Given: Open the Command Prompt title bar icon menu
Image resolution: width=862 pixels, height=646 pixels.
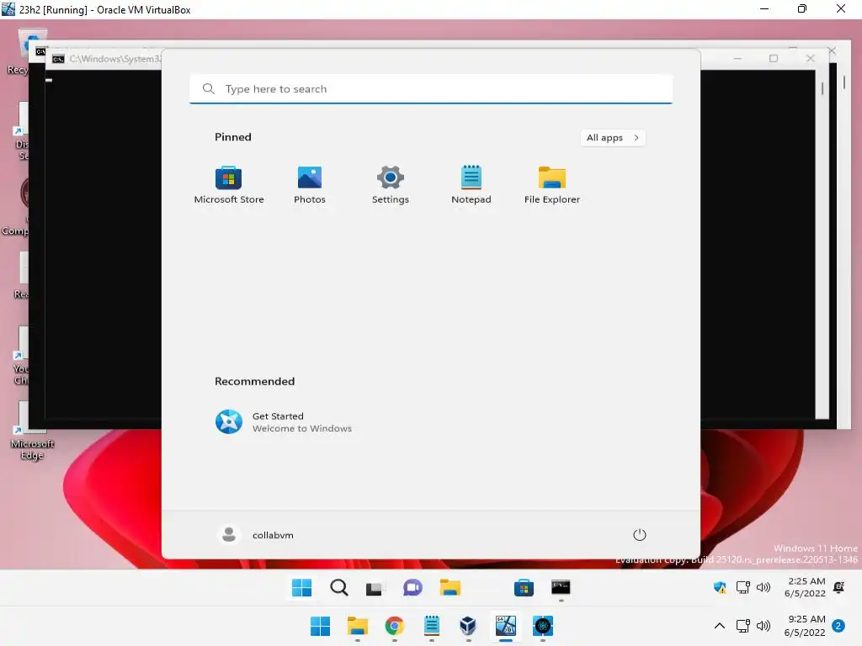Looking at the screenshot, I should tap(58, 59).
